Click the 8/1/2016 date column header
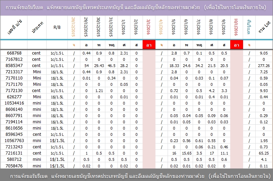 [212, 27]
